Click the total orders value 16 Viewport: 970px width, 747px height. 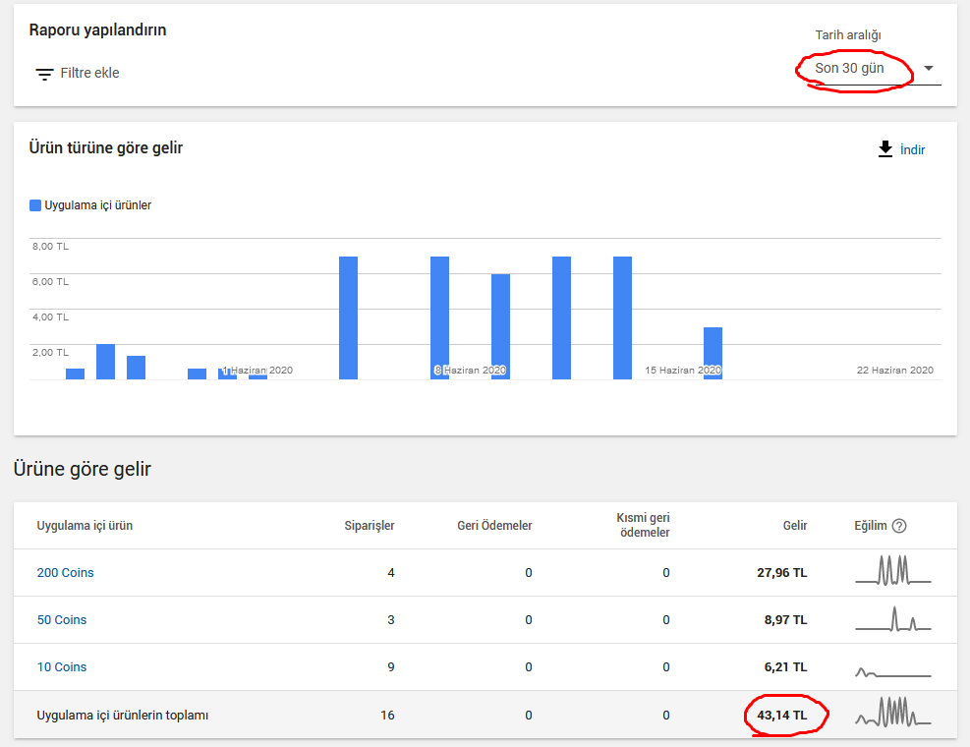point(387,715)
